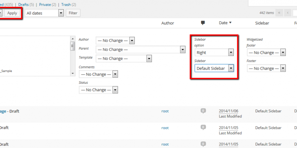Open the Sidebar option dropdown set to Right

pyautogui.click(x=214, y=53)
